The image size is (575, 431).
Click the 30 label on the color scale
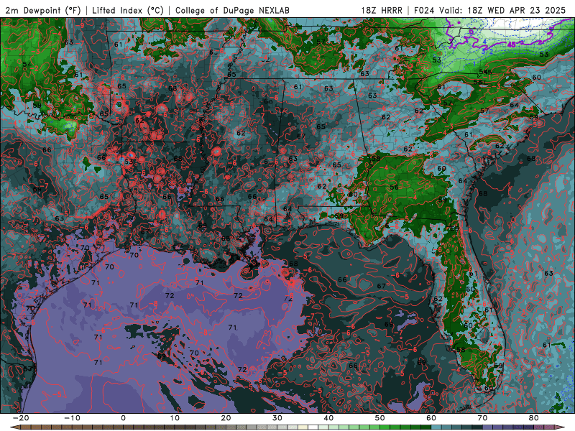tap(277, 418)
